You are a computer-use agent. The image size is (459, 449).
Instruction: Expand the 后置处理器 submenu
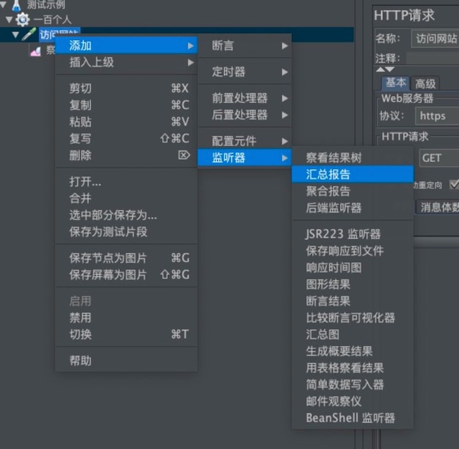pos(245,115)
